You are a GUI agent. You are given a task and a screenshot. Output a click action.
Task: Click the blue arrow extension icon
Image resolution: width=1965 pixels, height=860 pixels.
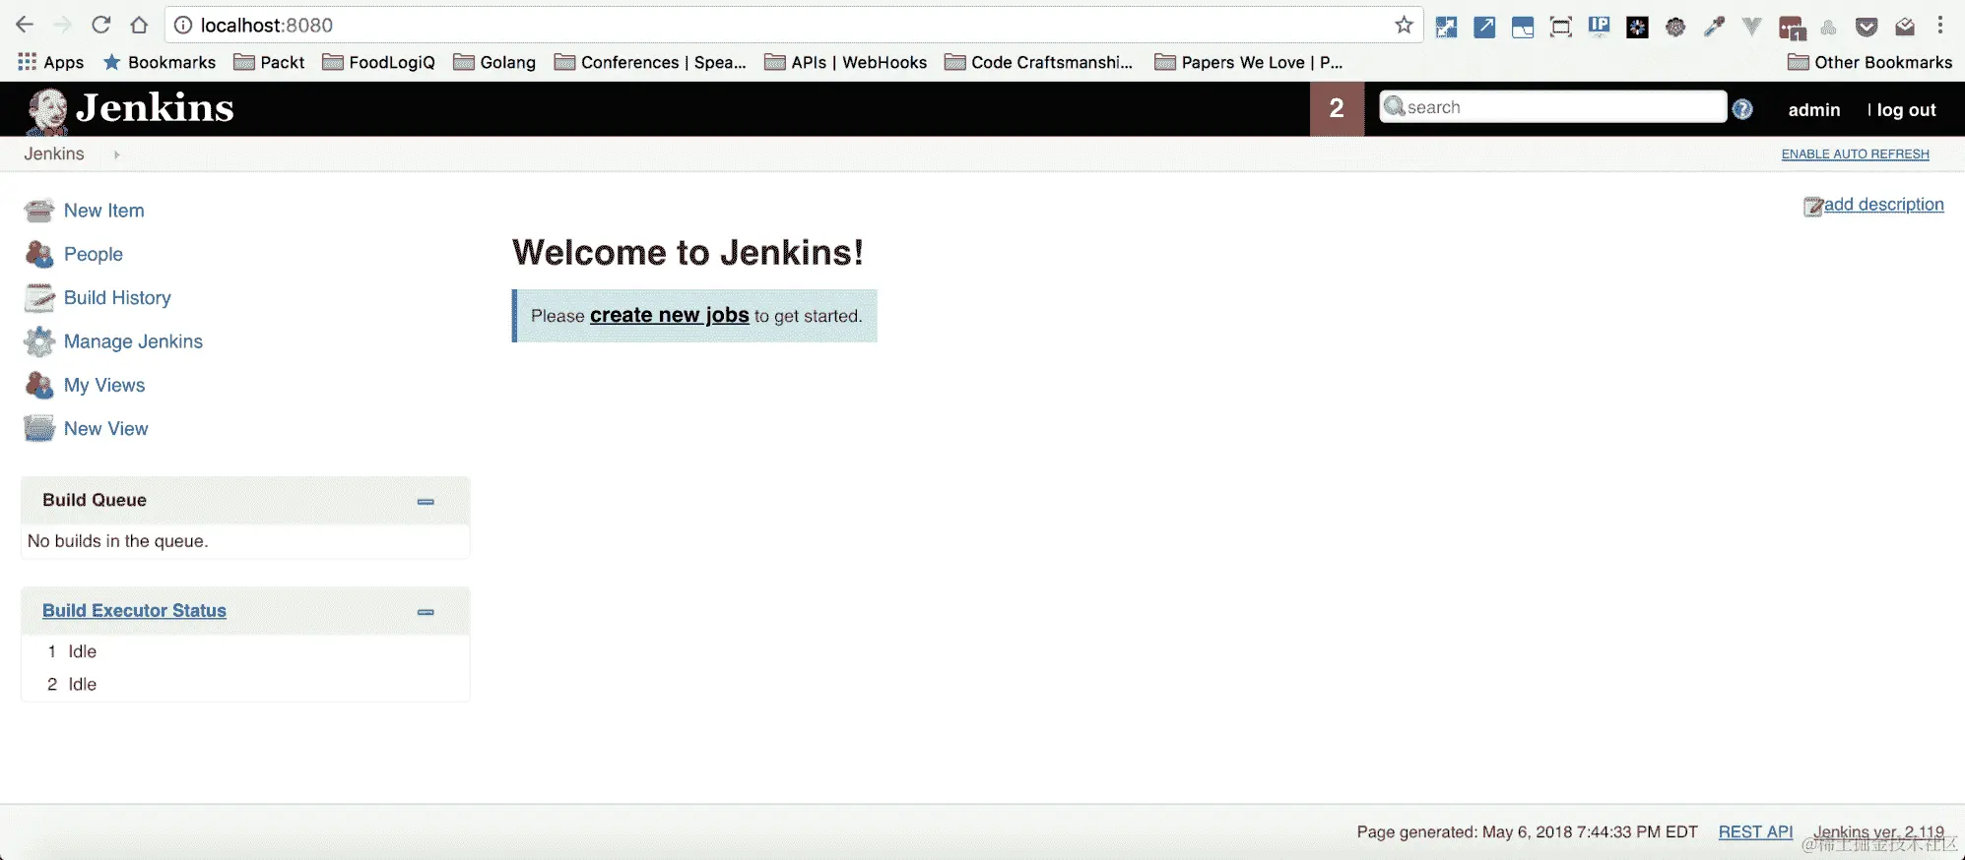(1484, 27)
